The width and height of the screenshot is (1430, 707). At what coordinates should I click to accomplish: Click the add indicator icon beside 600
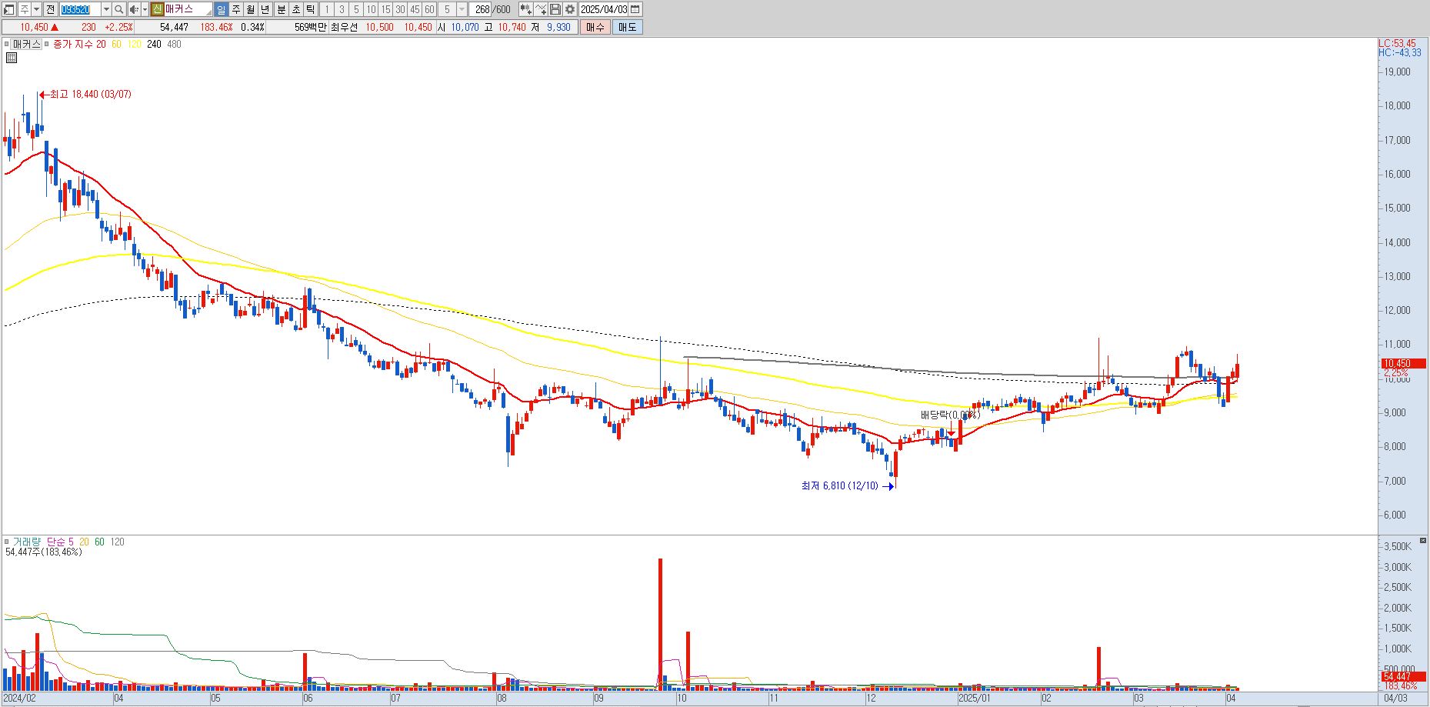(x=525, y=9)
